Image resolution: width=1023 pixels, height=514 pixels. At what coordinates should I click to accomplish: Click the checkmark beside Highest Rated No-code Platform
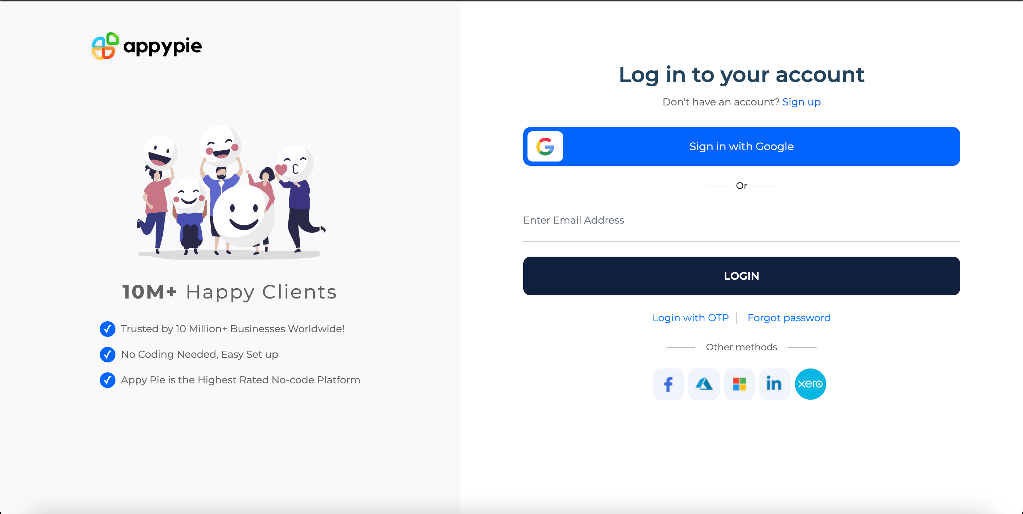[108, 380]
